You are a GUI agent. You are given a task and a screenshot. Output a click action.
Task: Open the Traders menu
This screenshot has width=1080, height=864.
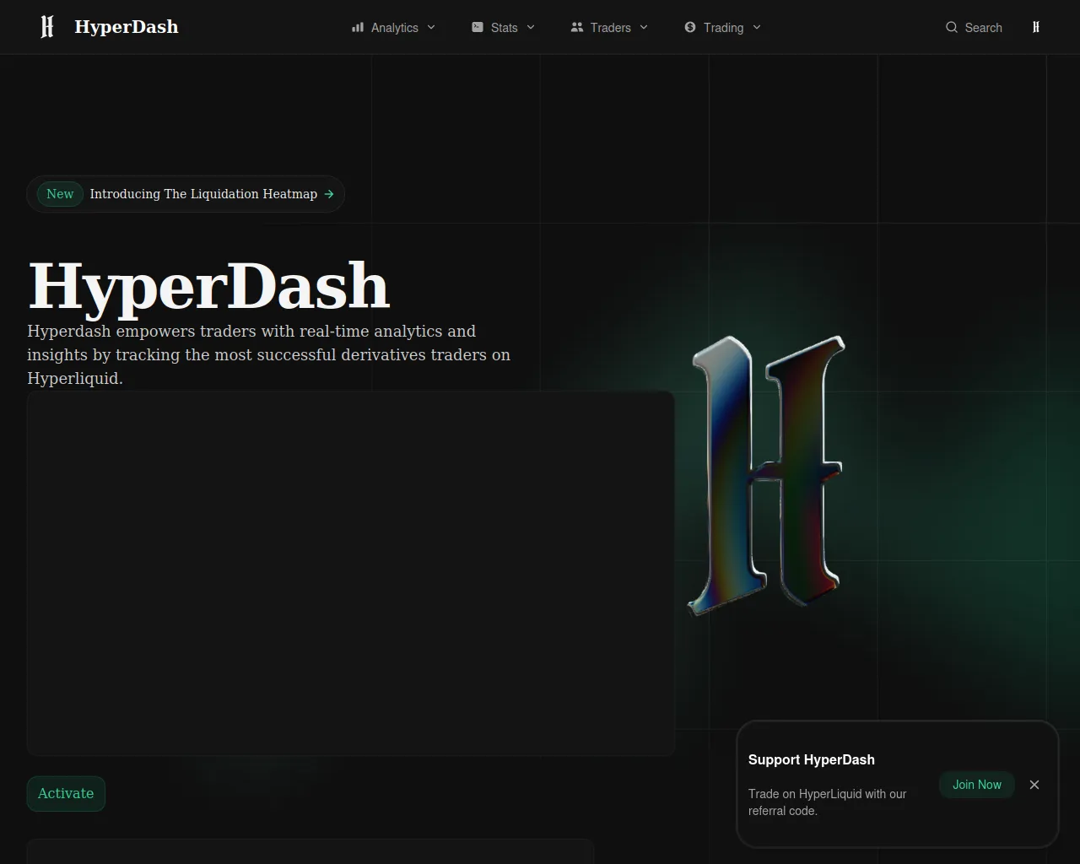tap(610, 27)
